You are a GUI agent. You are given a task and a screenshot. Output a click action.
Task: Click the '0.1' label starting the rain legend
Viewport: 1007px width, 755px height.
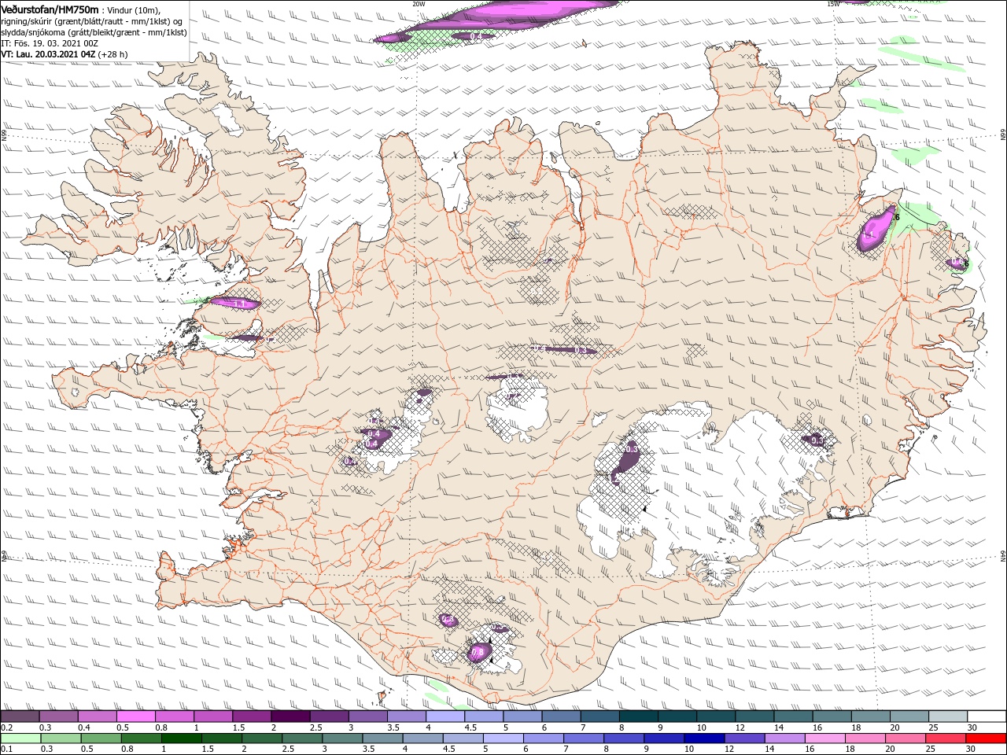(x=6, y=749)
